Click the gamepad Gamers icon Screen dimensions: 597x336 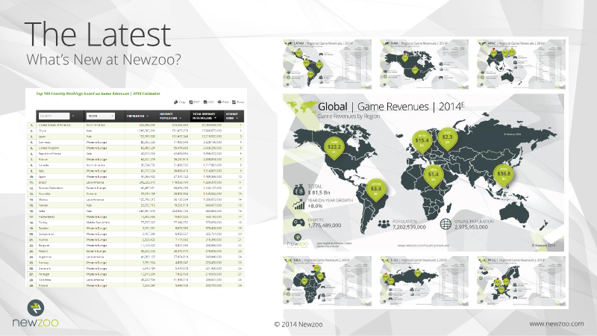(x=298, y=222)
